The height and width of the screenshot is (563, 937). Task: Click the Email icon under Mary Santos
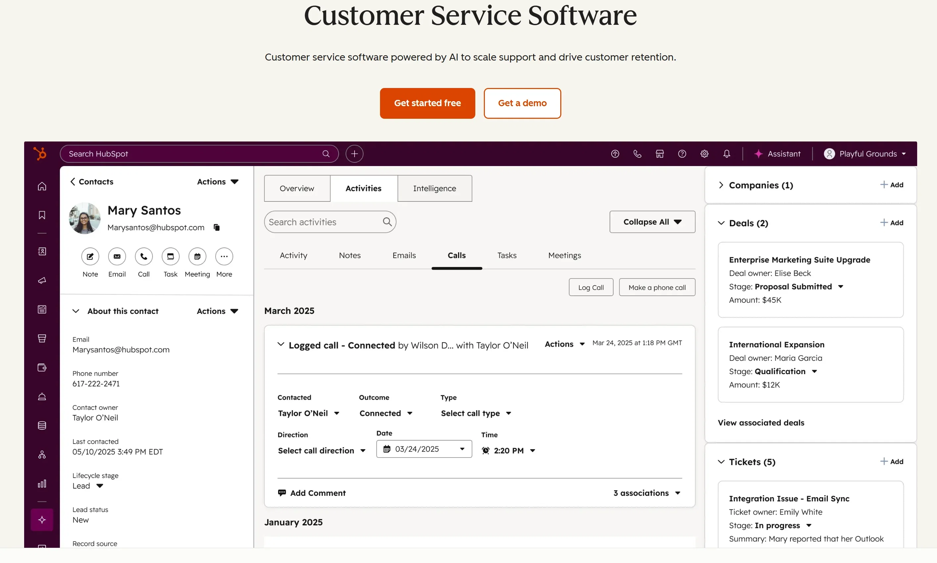[x=117, y=256]
